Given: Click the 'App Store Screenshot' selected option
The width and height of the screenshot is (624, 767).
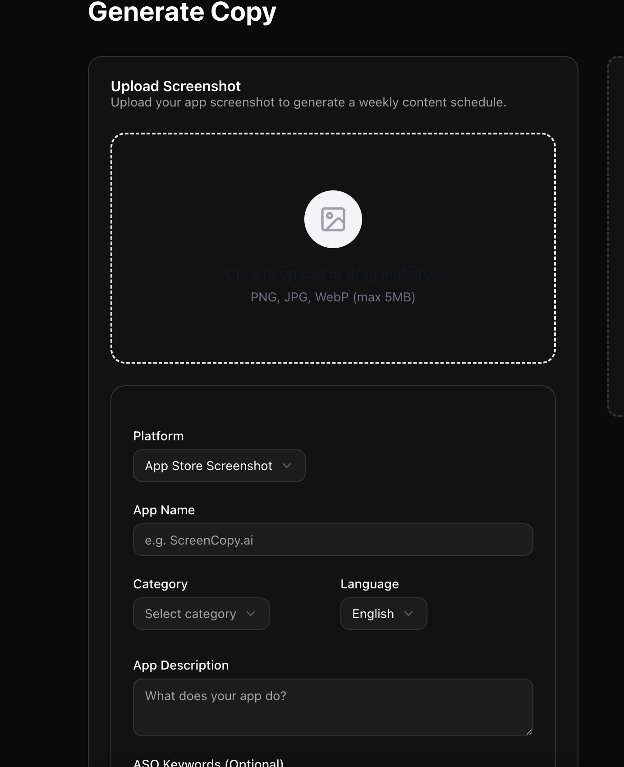Looking at the screenshot, I should (x=208, y=466).
